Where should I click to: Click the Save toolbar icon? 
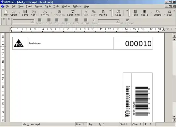tap(25, 13)
